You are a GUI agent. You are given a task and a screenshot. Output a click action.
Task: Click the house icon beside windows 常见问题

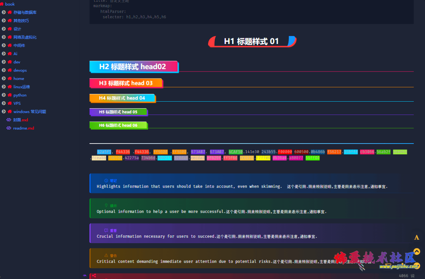click(x=9, y=111)
